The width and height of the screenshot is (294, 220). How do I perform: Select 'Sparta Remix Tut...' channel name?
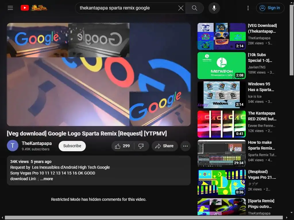click(x=262, y=155)
